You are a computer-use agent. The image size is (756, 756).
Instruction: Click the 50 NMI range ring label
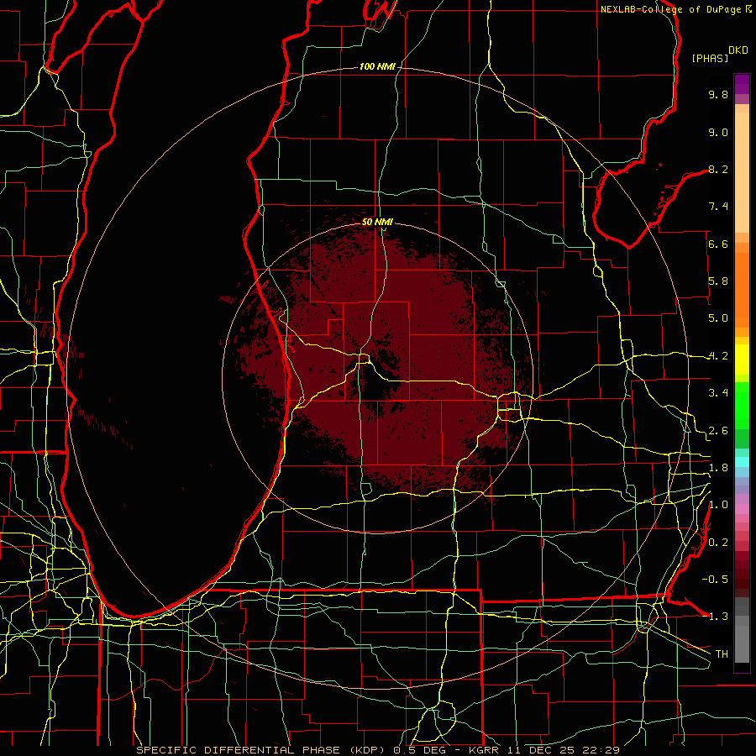tap(377, 222)
